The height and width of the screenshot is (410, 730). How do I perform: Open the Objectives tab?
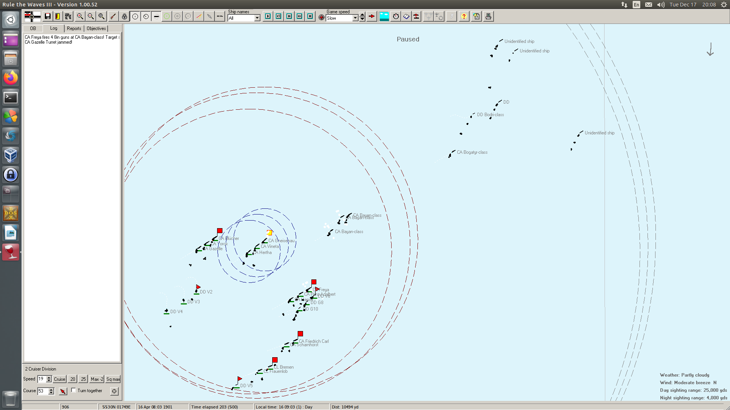click(x=96, y=28)
